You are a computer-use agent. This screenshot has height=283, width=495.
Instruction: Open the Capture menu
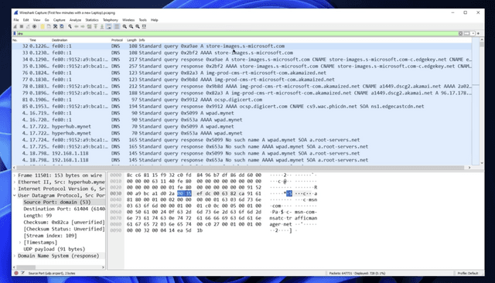[x=59, y=20]
